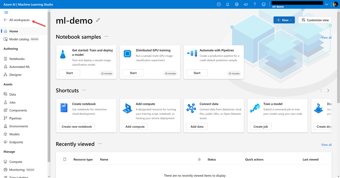The width and height of the screenshot is (340, 178).
Task: Click the smiley face feedback icon
Action: [263, 4]
